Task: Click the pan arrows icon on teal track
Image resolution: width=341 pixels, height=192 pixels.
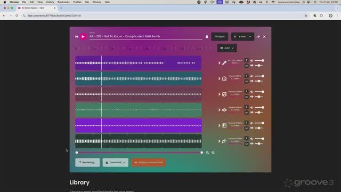Action: point(252,81)
